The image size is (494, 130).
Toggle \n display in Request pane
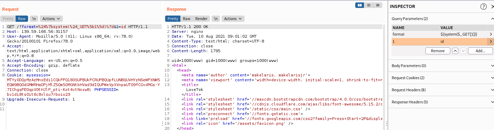[34, 19]
